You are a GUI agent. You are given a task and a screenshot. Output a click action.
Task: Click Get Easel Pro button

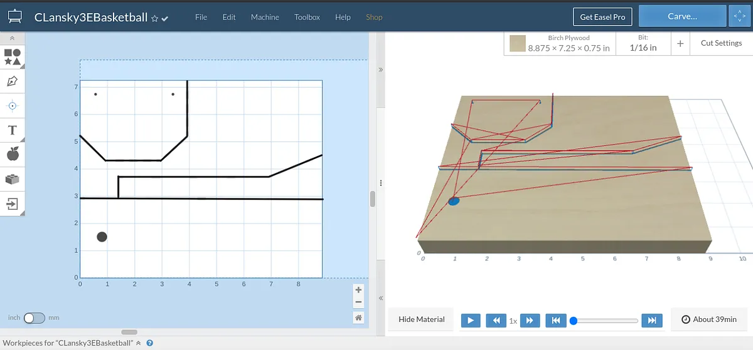(x=602, y=17)
